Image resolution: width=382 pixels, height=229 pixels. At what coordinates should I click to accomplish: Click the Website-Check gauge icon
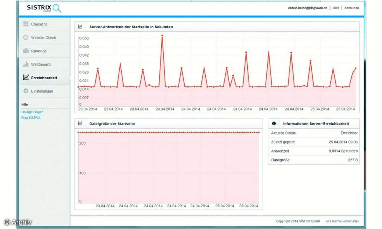tap(26, 38)
